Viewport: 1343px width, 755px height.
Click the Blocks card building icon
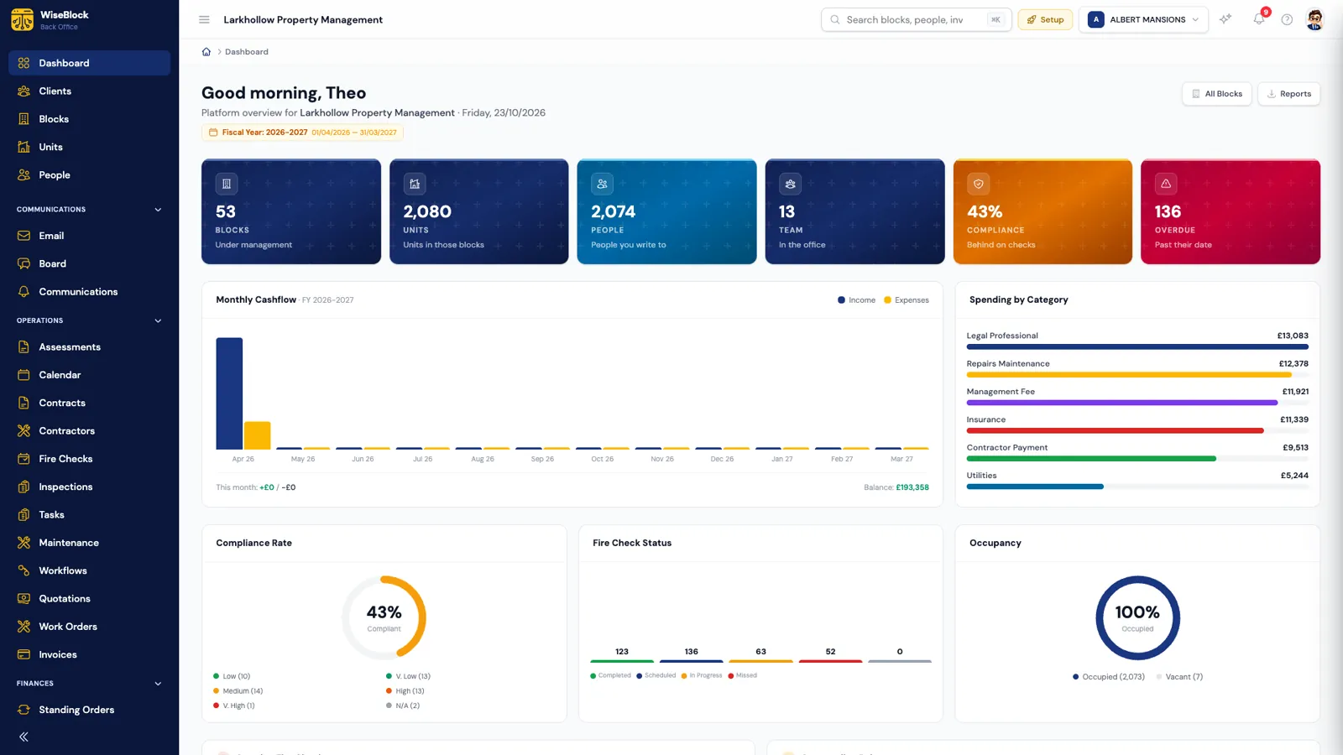tap(226, 184)
